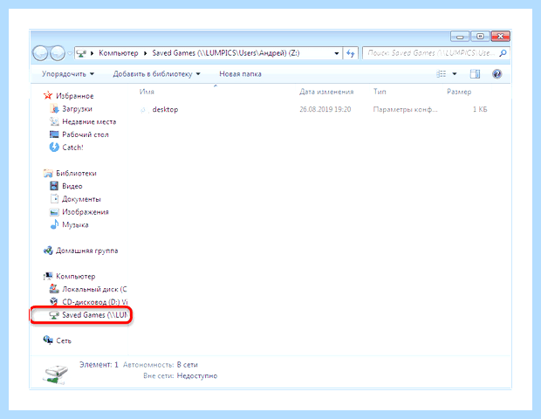The height and width of the screenshot is (419, 541).
Task: Click the Компьютер tree icon
Action: [48, 276]
